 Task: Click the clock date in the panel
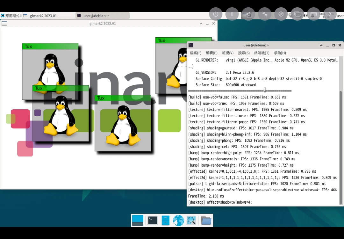[x=326, y=16]
